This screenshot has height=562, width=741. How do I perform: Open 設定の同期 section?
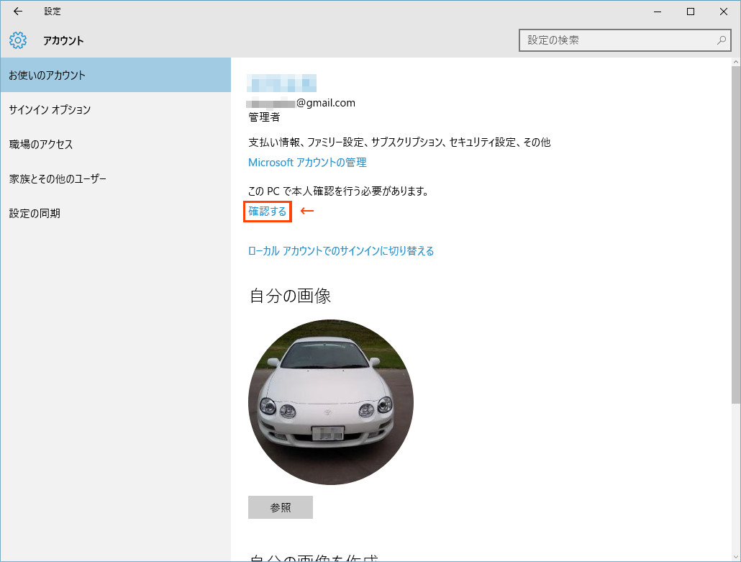pyautogui.click(x=115, y=213)
